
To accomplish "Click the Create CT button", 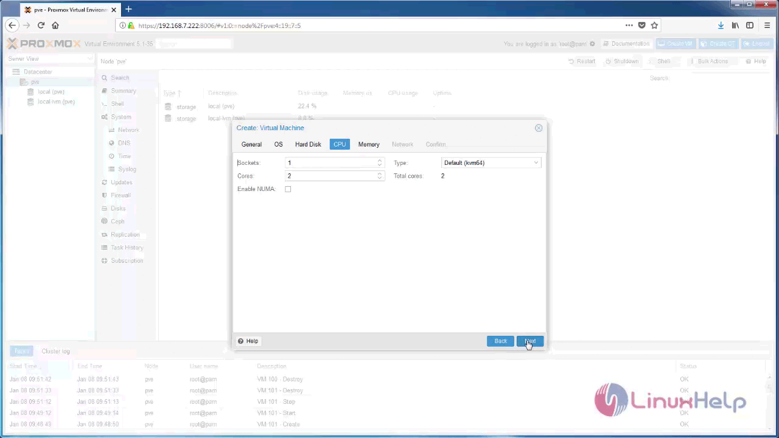I will 718,44.
